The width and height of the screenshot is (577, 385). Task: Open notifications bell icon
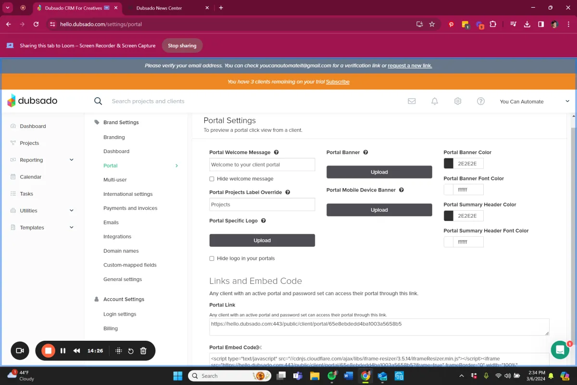click(435, 101)
